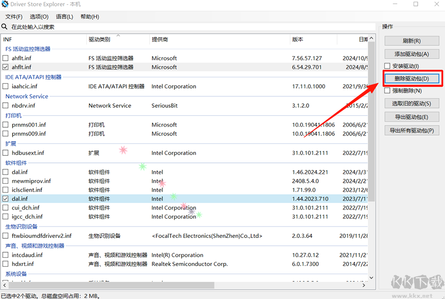Sort by the 驱动类别 column header

[118, 39]
